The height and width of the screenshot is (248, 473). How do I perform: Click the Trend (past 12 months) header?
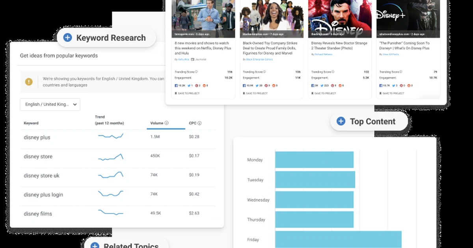click(x=109, y=120)
